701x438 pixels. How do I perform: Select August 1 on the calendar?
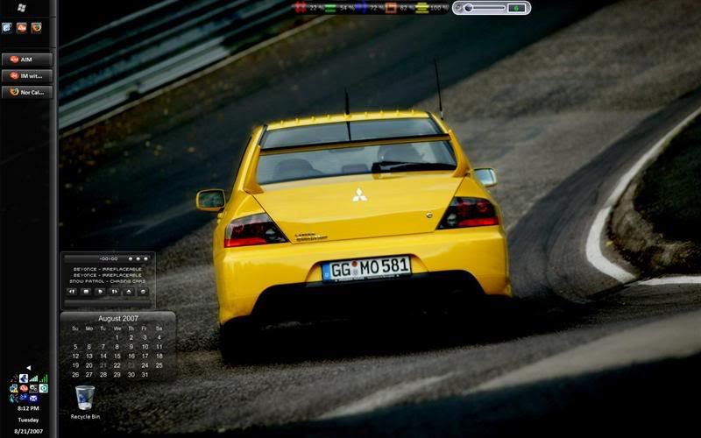pyautogui.click(x=117, y=337)
